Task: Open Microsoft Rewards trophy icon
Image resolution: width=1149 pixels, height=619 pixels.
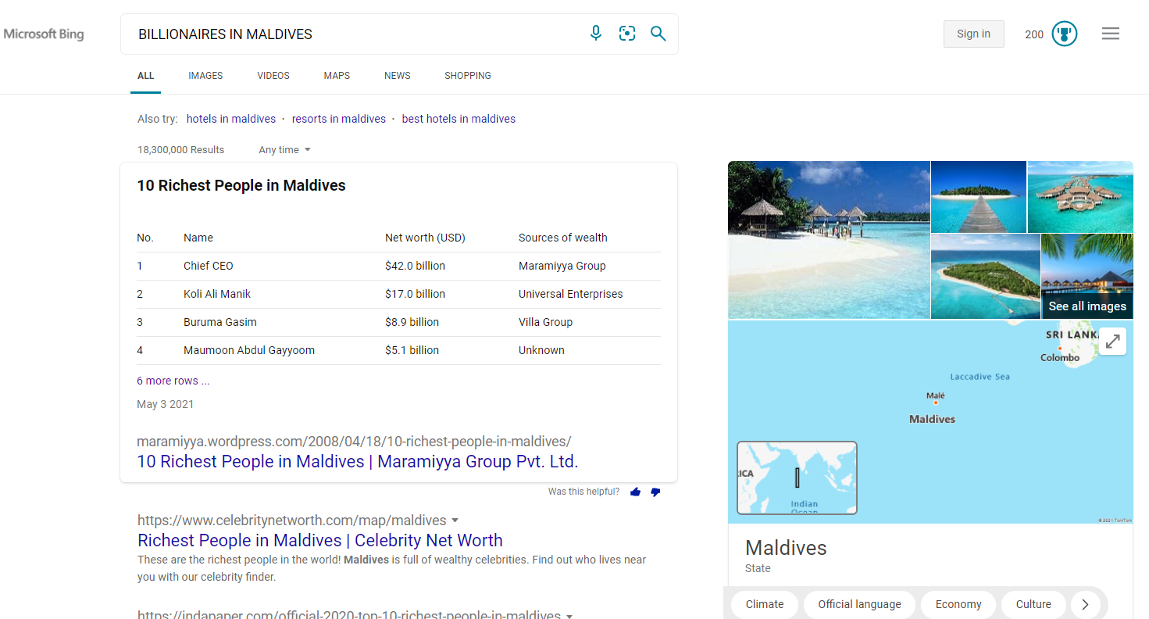Action: 1064,34
